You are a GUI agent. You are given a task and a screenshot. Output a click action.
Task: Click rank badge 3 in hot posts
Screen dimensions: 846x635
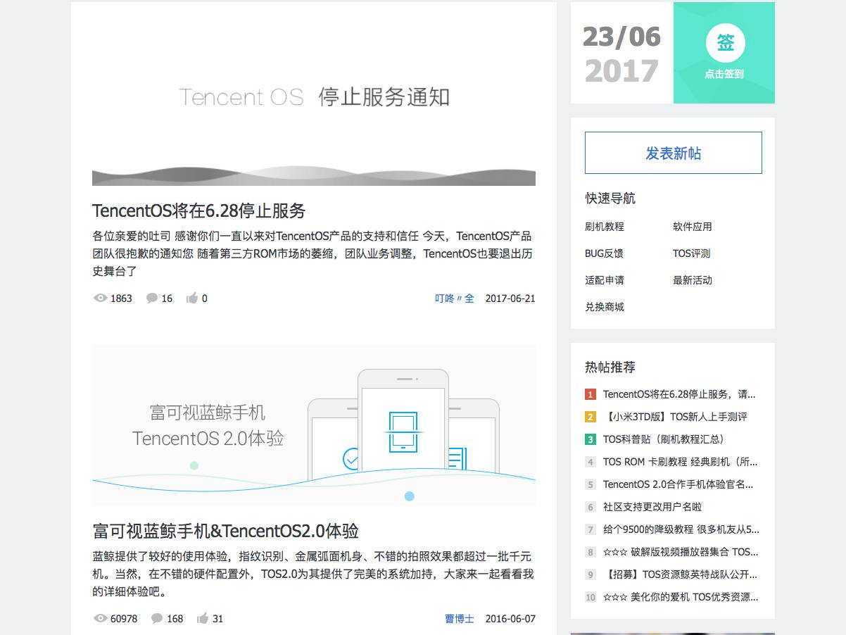[x=591, y=439]
